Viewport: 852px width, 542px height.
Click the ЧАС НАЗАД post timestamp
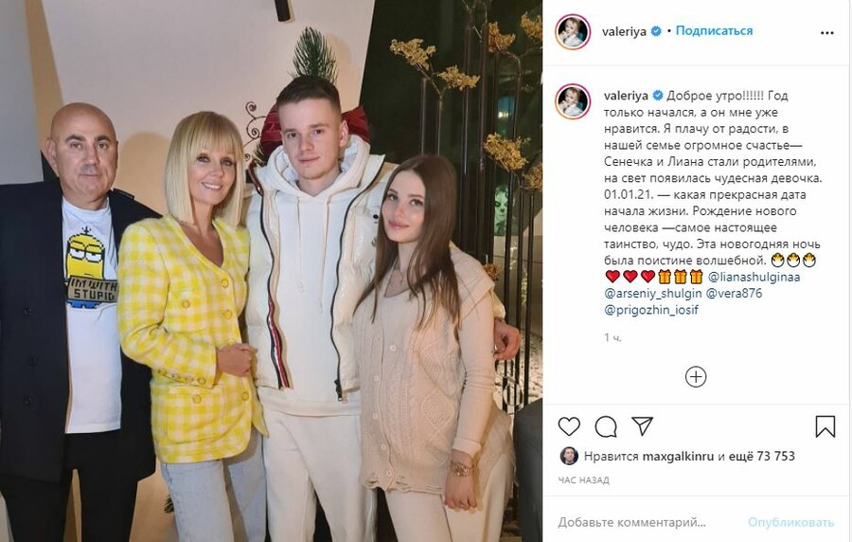583,480
